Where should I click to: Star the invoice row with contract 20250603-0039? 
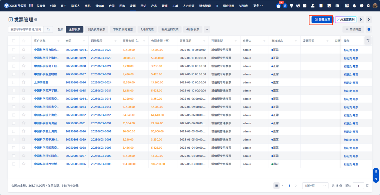(x=24, y=58)
